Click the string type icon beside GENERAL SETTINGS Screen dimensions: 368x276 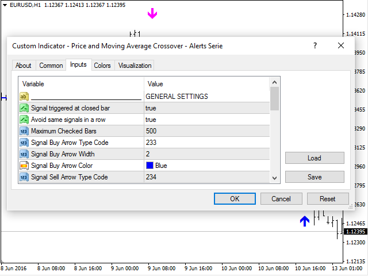coord(24,97)
